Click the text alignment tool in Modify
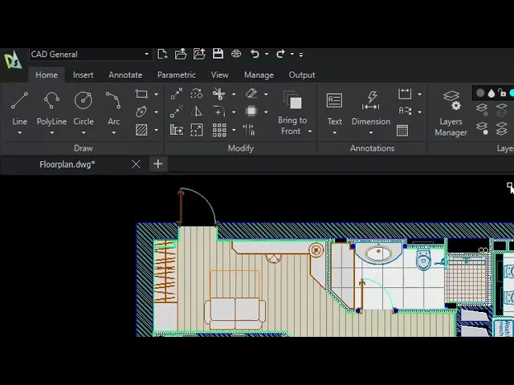Image resolution: width=514 pixels, height=385 pixels. pos(248,130)
